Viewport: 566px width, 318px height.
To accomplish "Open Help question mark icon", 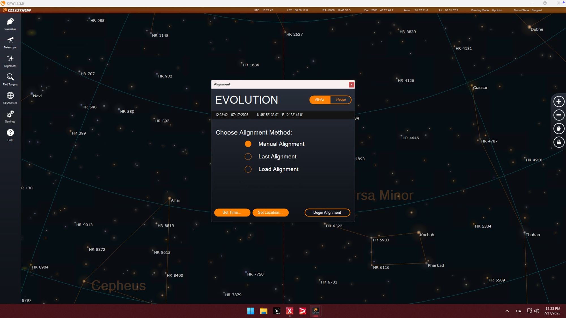I will pyautogui.click(x=10, y=135).
